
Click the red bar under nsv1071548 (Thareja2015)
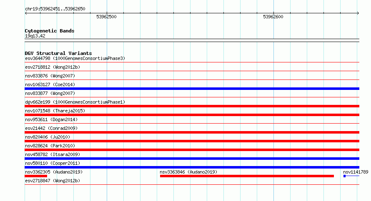pos(192,115)
